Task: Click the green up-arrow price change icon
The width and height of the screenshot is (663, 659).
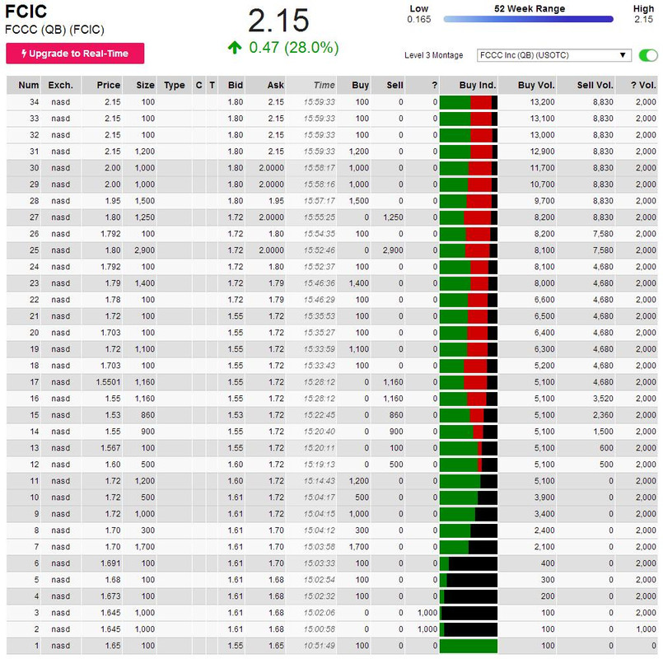Action: tap(235, 48)
